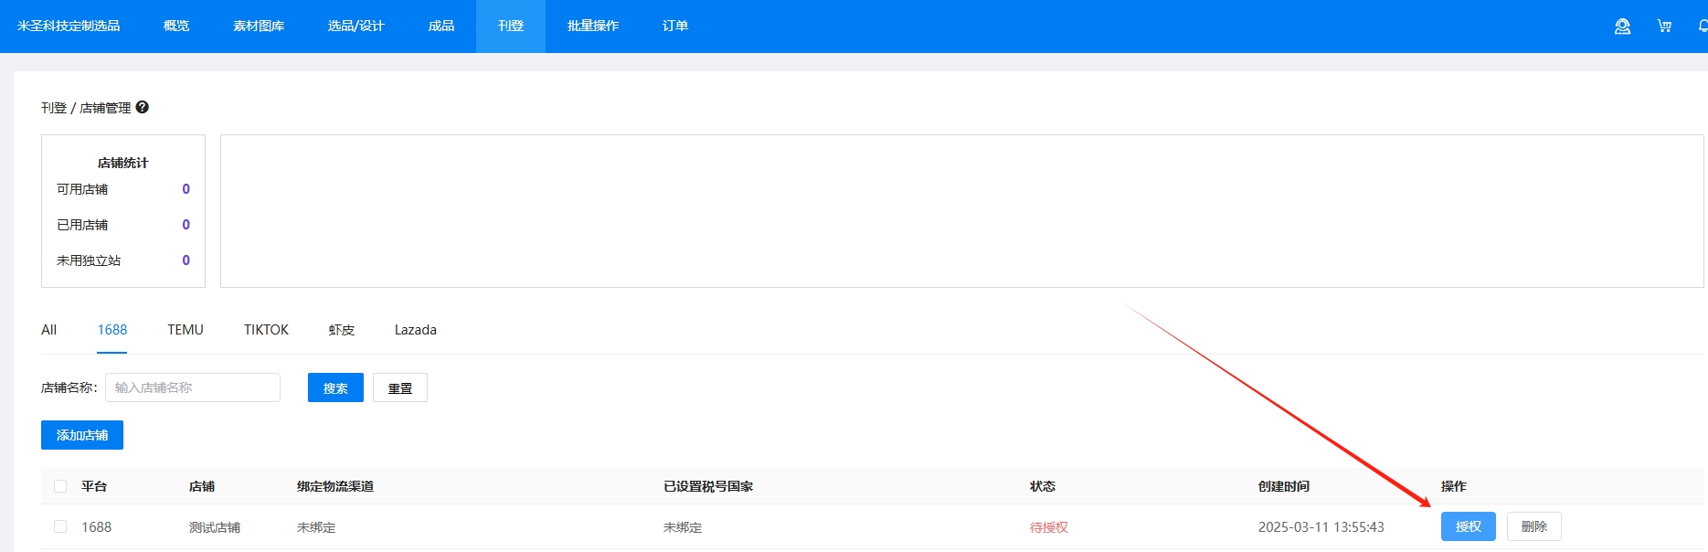
Task: Focus the 店铺名称 search input field
Action: [x=193, y=387]
